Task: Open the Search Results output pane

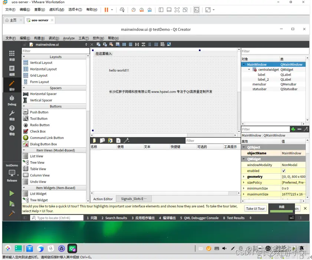Action: 114,218
